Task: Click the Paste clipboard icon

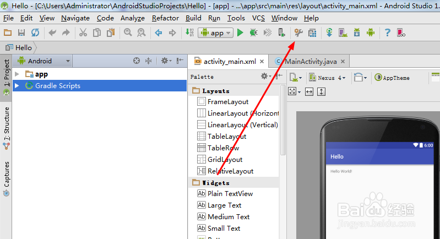Action: (x=111, y=33)
